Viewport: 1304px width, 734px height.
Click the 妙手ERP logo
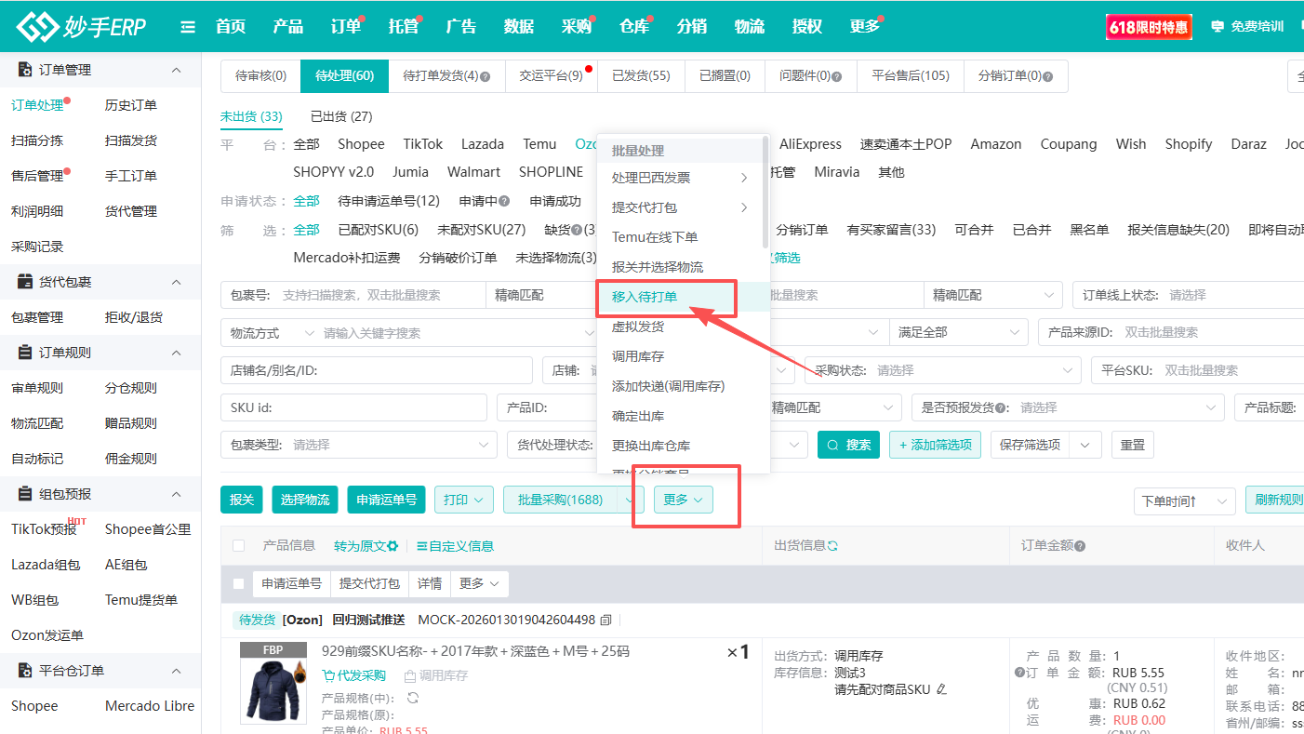81,26
